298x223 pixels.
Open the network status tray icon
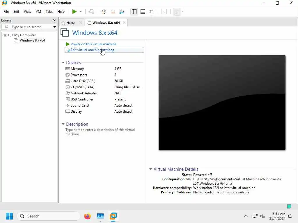click(255, 216)
